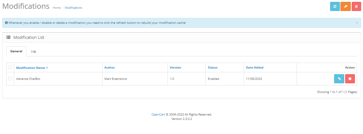Click the Modification List panel heading

coord(29,37)
